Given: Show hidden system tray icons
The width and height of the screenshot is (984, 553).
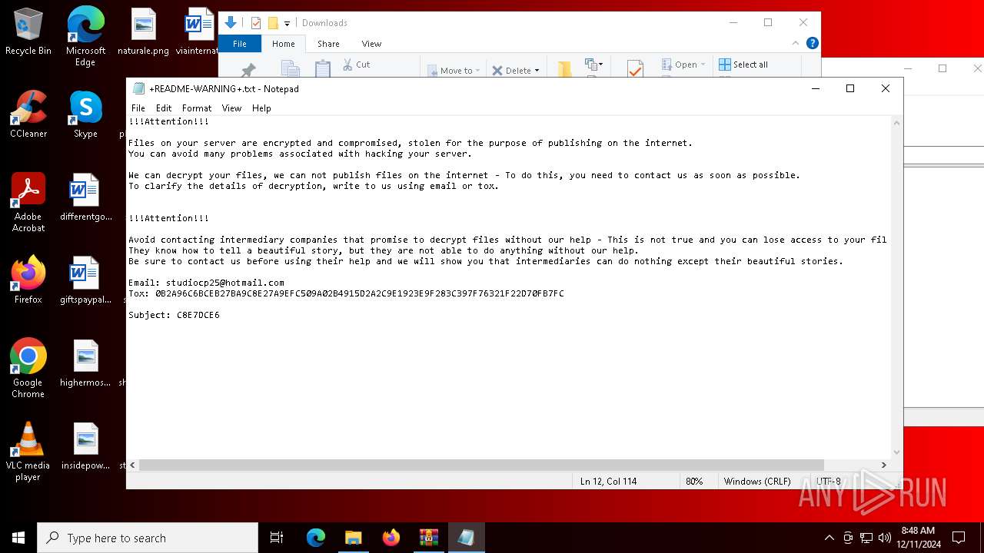Looking at the screenshot, I should 829,538.
